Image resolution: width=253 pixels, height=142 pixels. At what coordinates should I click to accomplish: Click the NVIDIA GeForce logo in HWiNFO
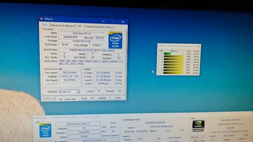pos(198,126)
